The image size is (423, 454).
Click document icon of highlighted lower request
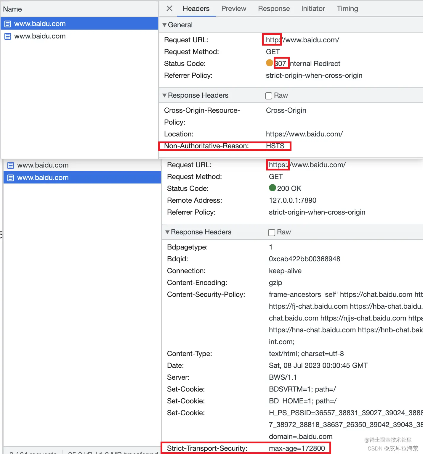click(11, 178)
